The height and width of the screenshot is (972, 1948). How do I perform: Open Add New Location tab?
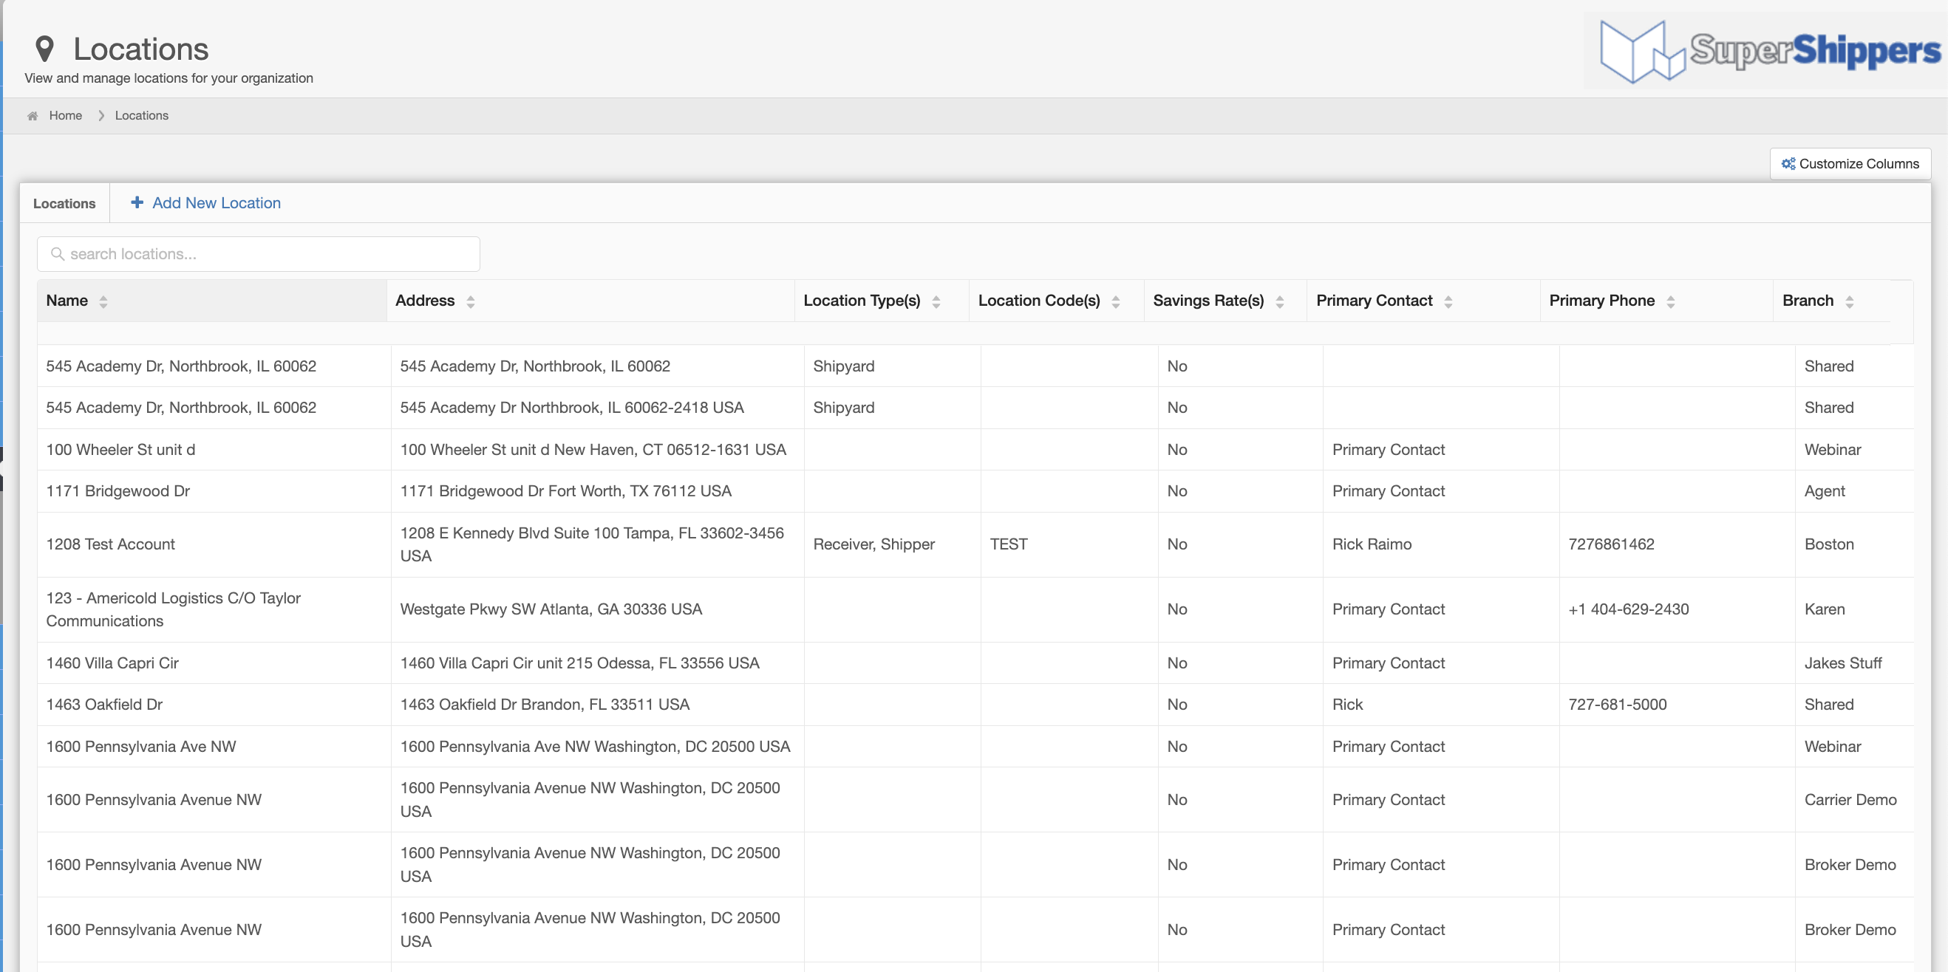(216, 202)
